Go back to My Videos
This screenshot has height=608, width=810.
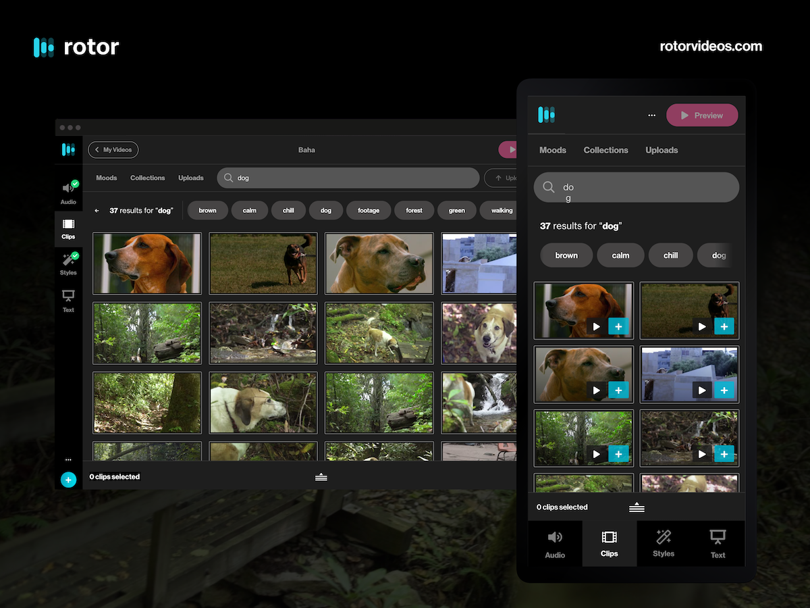[x=113, y=150]
